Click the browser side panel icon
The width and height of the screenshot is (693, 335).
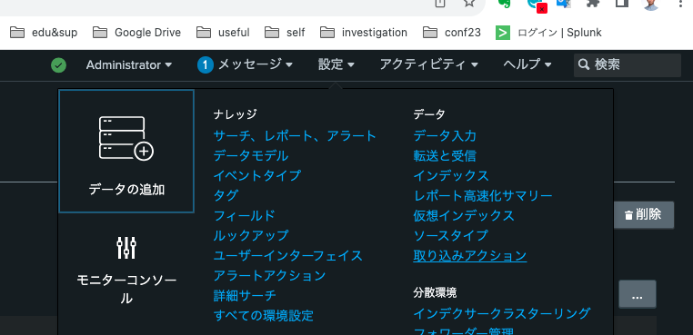622,3
